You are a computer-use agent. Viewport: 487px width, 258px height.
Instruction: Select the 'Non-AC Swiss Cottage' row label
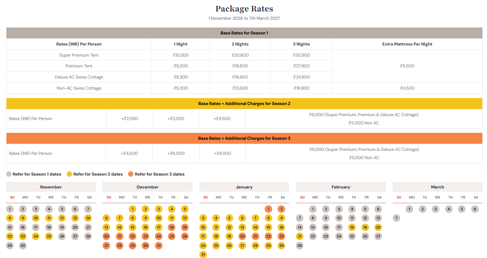tap(79, 88)
